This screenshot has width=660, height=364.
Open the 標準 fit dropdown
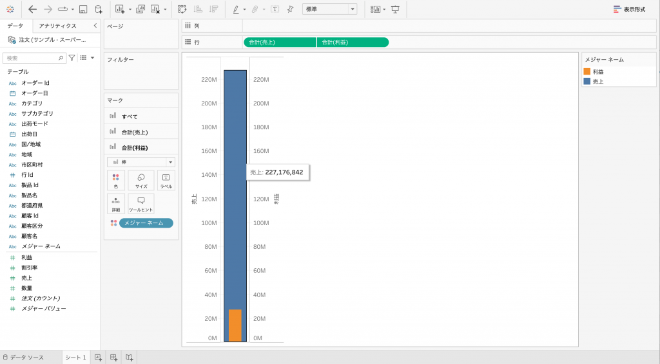point(329,9)
